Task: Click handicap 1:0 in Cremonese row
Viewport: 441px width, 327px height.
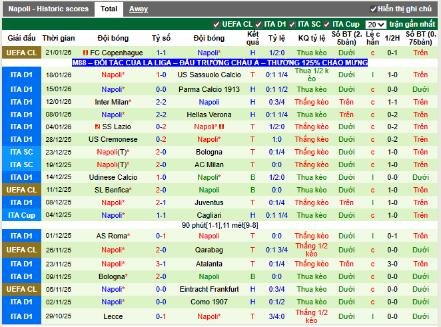Action: 276,139
